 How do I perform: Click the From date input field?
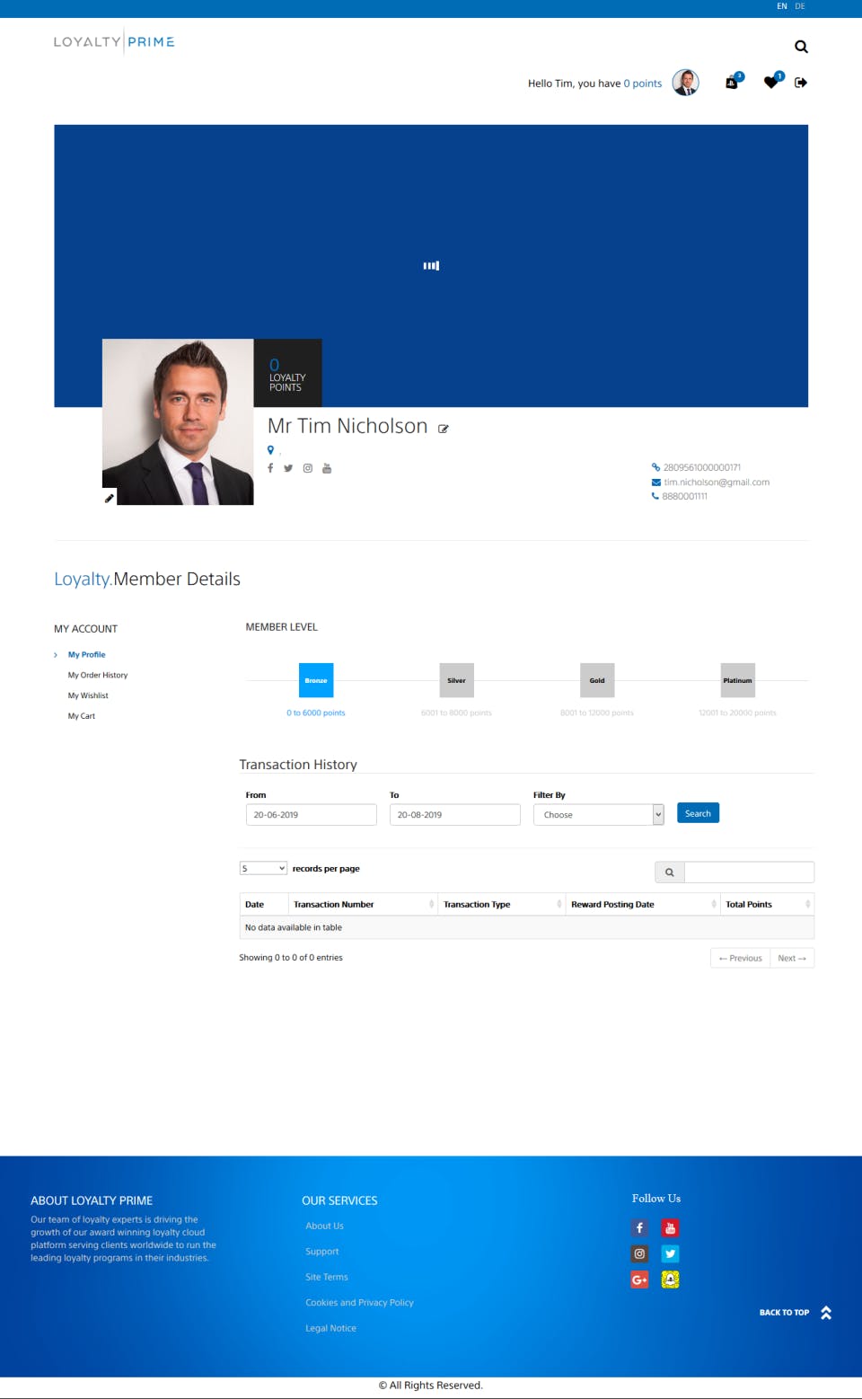(312, 814)
